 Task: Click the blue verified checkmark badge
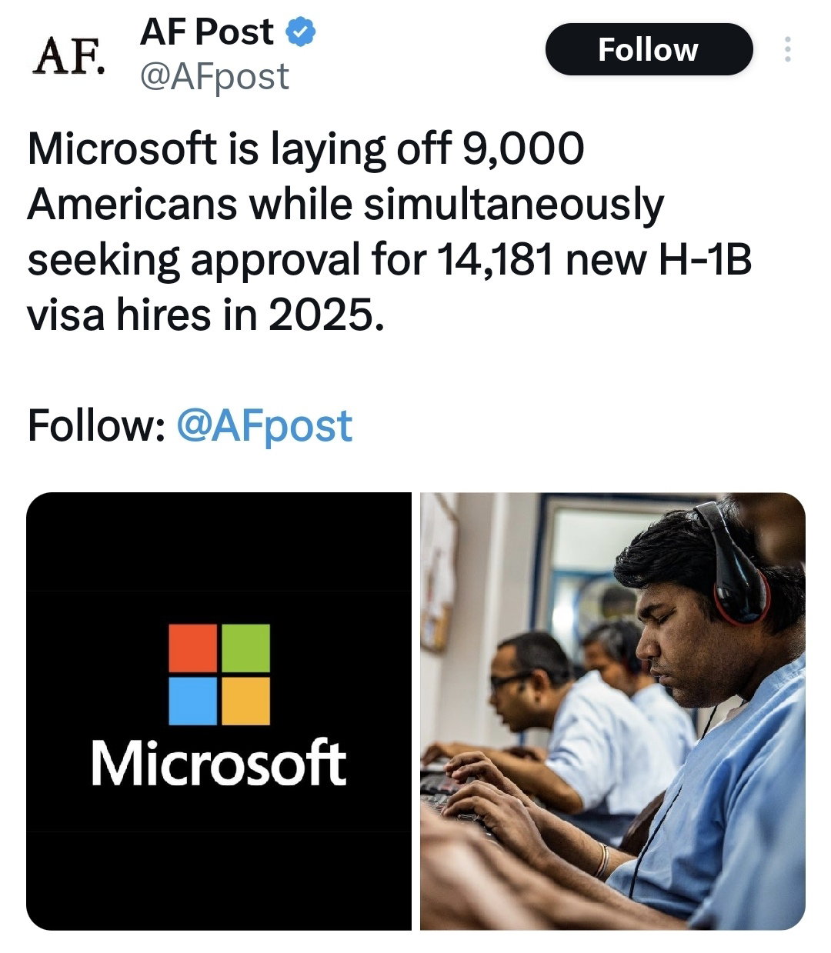[301, 32]
